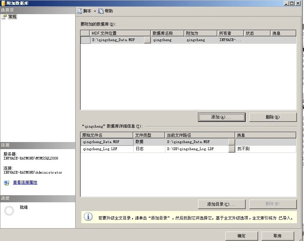304x241 pixels.
Task: Click the info icon in the notice bar
Action: [x=88, y=217]
